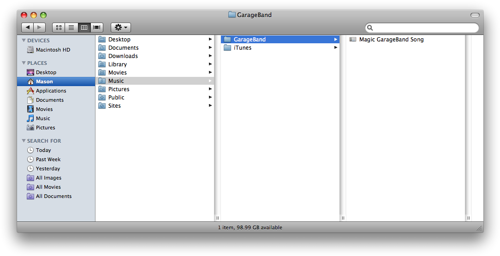Click the search field
Viewport: 500px width, 256px height.
[x=422, y=28]
